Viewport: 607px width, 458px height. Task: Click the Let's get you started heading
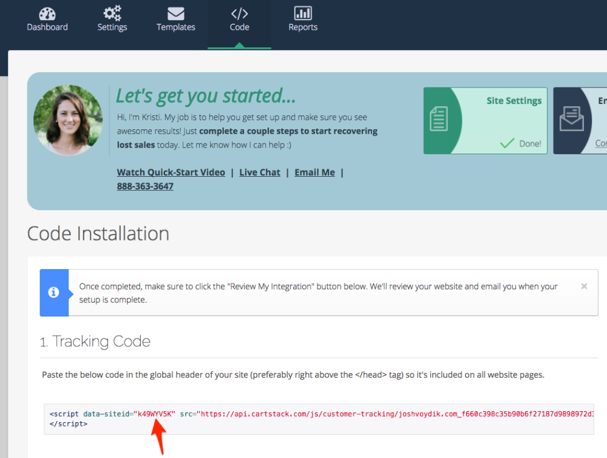pyautogui.click(x=206, y=96)
